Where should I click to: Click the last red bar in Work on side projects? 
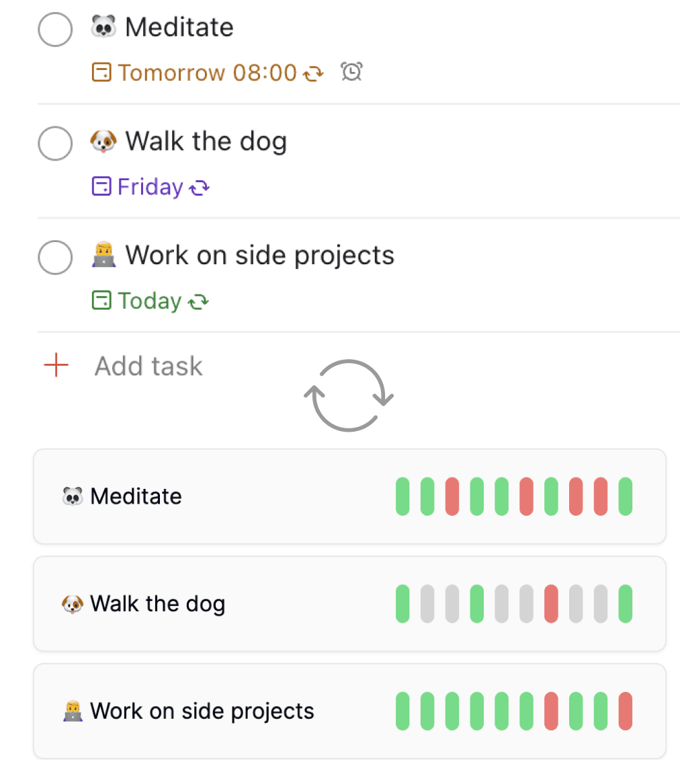coord(626,711)
